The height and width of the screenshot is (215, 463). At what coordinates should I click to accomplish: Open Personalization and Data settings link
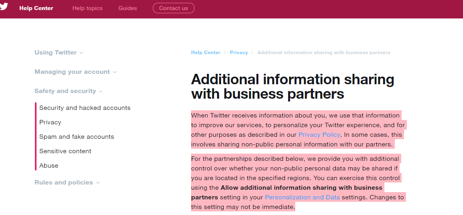point(303,197)
